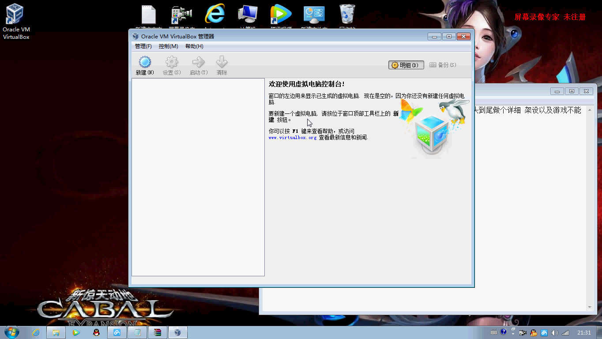Image resolution: width=602 pixels, height=339 pixels.
Task: Click the 欢迎使用虚拟电脑控制台! heading
Action: (306, 84)
